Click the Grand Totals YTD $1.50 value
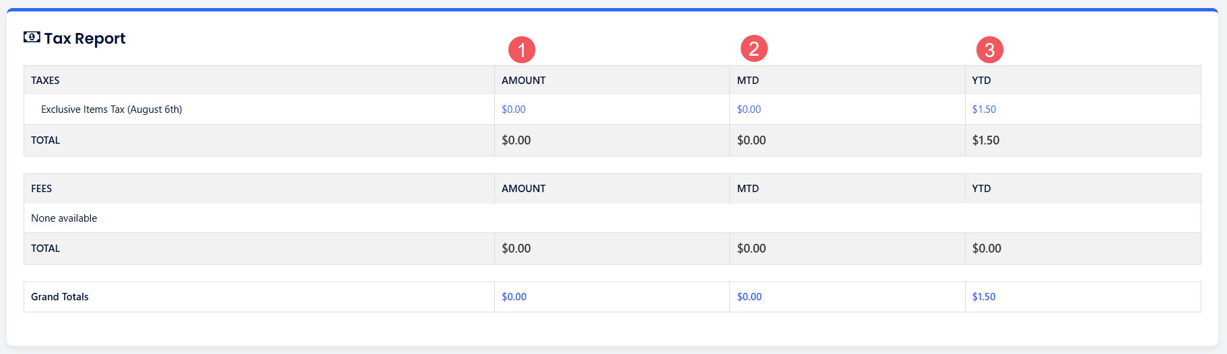1227x354 pixels. point(984,297)
